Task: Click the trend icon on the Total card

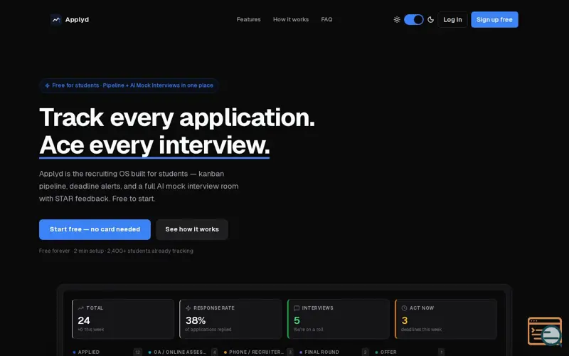Action: 80,308
